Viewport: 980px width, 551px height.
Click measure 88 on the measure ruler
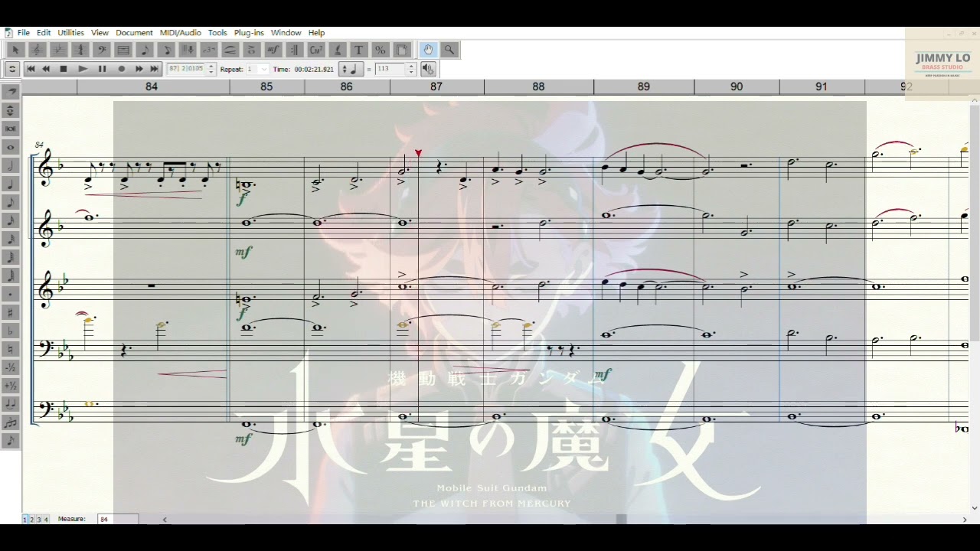click(538, 87)
